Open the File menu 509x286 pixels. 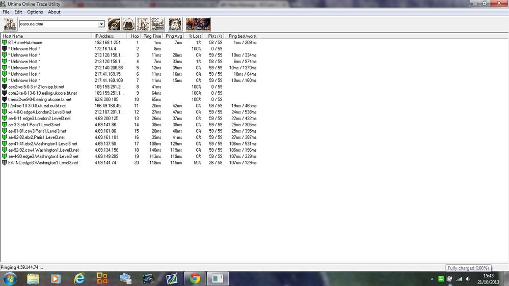click(x=6, y=12)
